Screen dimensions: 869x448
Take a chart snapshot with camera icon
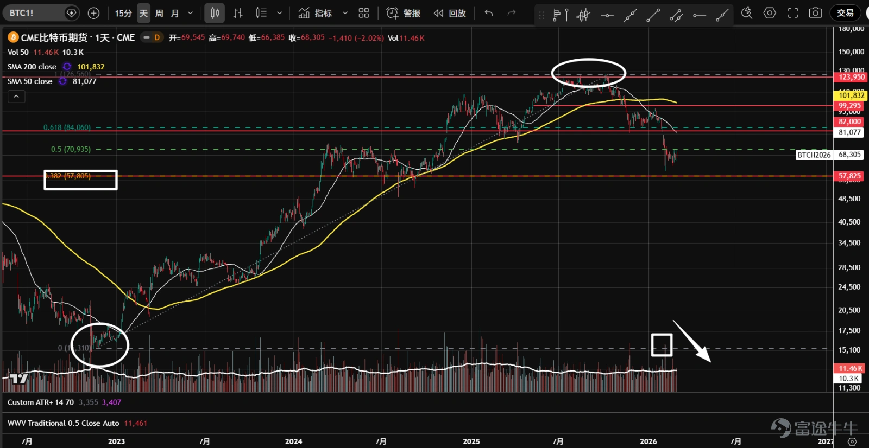[x=815, y=13]
